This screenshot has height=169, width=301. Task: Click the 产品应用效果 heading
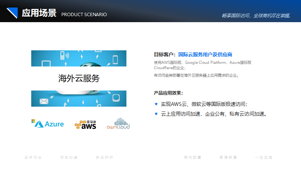(x=168, y=93)
